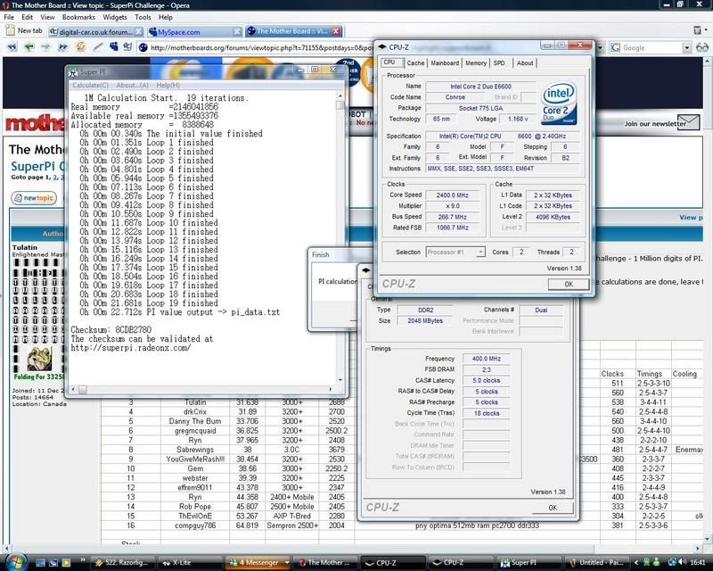Open the MySpace shortcut icon in toolbar
Image resolution: width=713 pixels, height=571 pixels.
click(x=114, y=46)
